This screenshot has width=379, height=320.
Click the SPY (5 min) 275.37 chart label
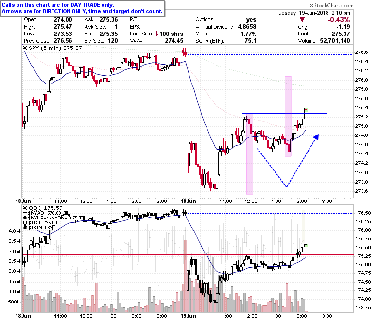coord(55,48)
